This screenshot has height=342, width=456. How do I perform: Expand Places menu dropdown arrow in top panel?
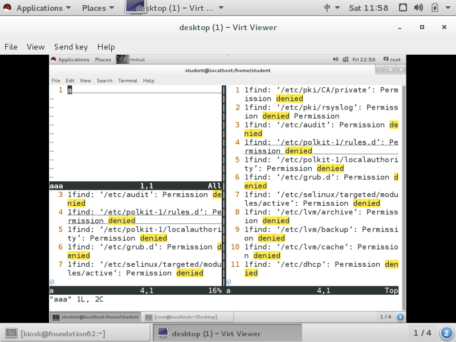pyautogui.click(x=112, y=8)
